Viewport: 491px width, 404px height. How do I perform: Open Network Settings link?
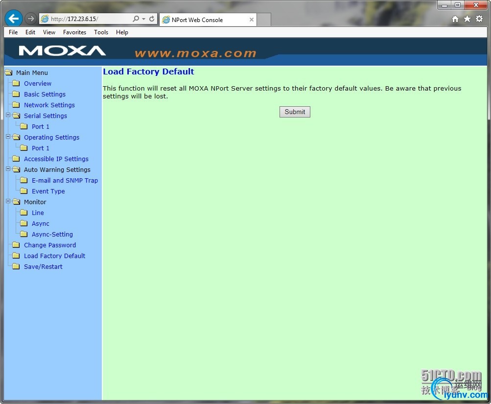point(49,105)
